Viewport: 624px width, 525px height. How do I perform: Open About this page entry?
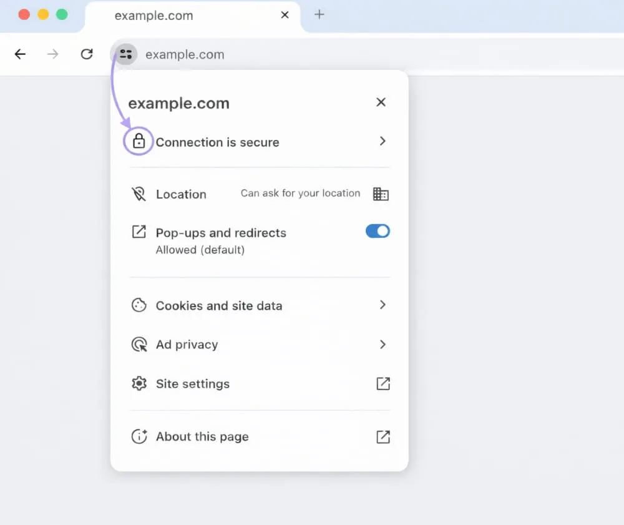coord(260,436)
